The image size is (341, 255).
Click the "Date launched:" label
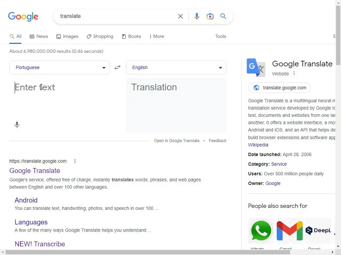pyautogui.click(x=265, y=155)
